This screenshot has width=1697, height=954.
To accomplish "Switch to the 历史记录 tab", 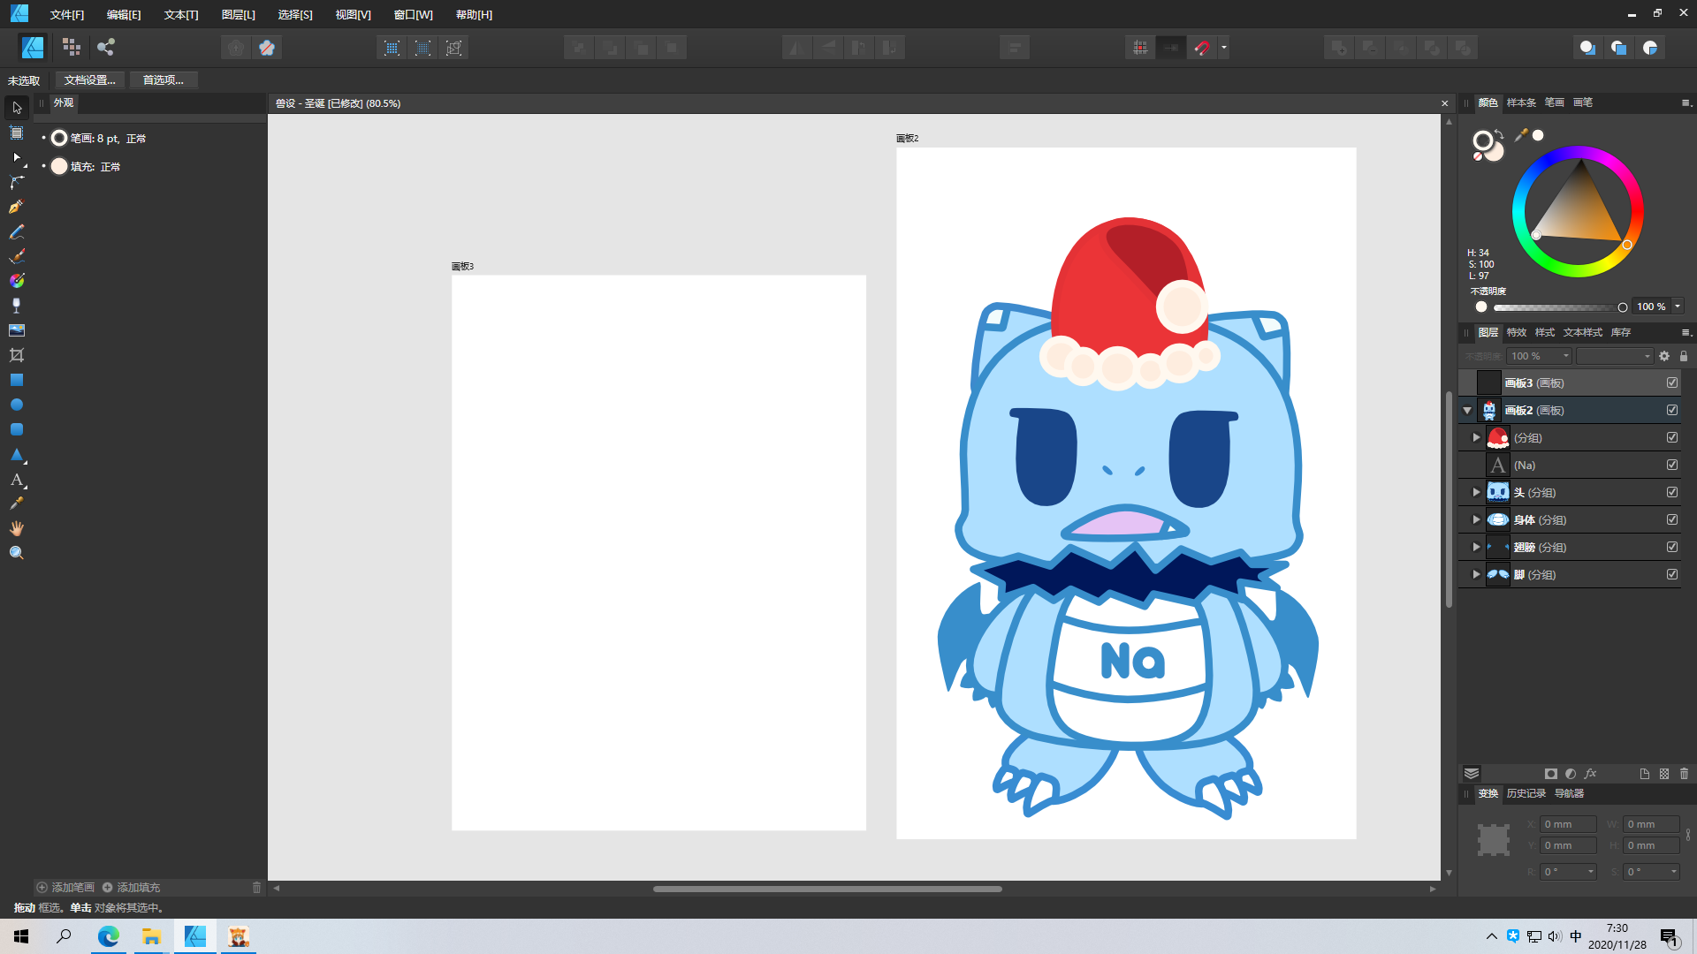I will pos(1526,793).
